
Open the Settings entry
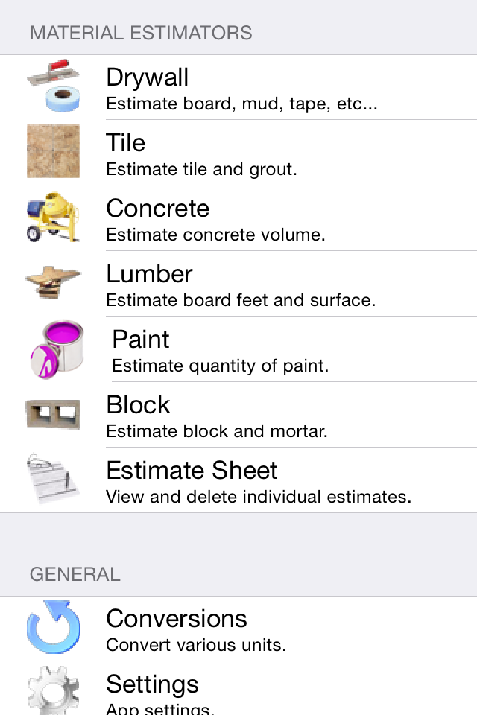238,688
